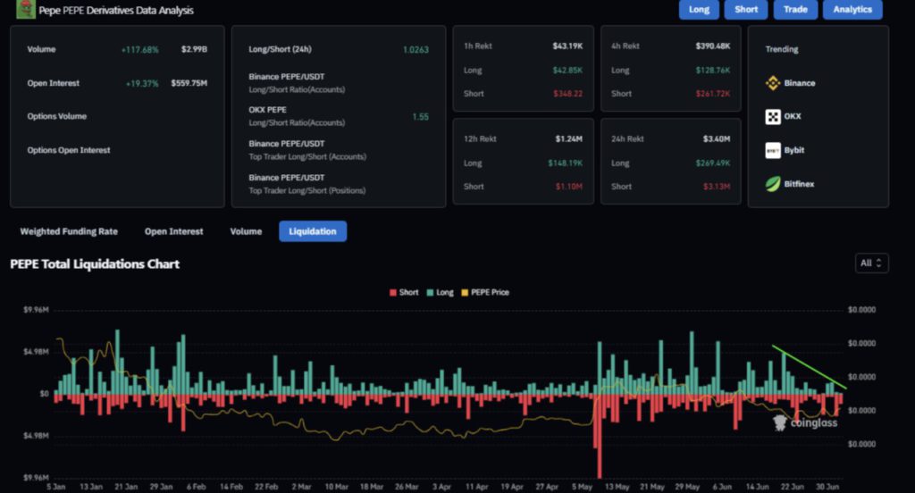The width and height of the screenshot is (915, 493).
Task: Click the Volume value $2.99B
Action: tap(194, 50)
